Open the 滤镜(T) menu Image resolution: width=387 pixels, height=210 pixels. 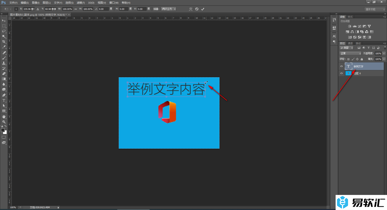tap(81, 2)
